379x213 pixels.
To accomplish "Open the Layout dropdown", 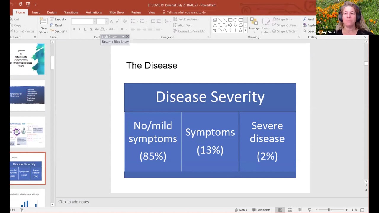I will tap(58, 19).
